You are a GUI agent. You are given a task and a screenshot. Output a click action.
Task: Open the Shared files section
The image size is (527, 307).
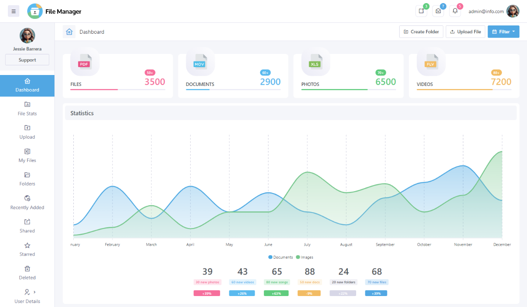click(x=27, y=226)
